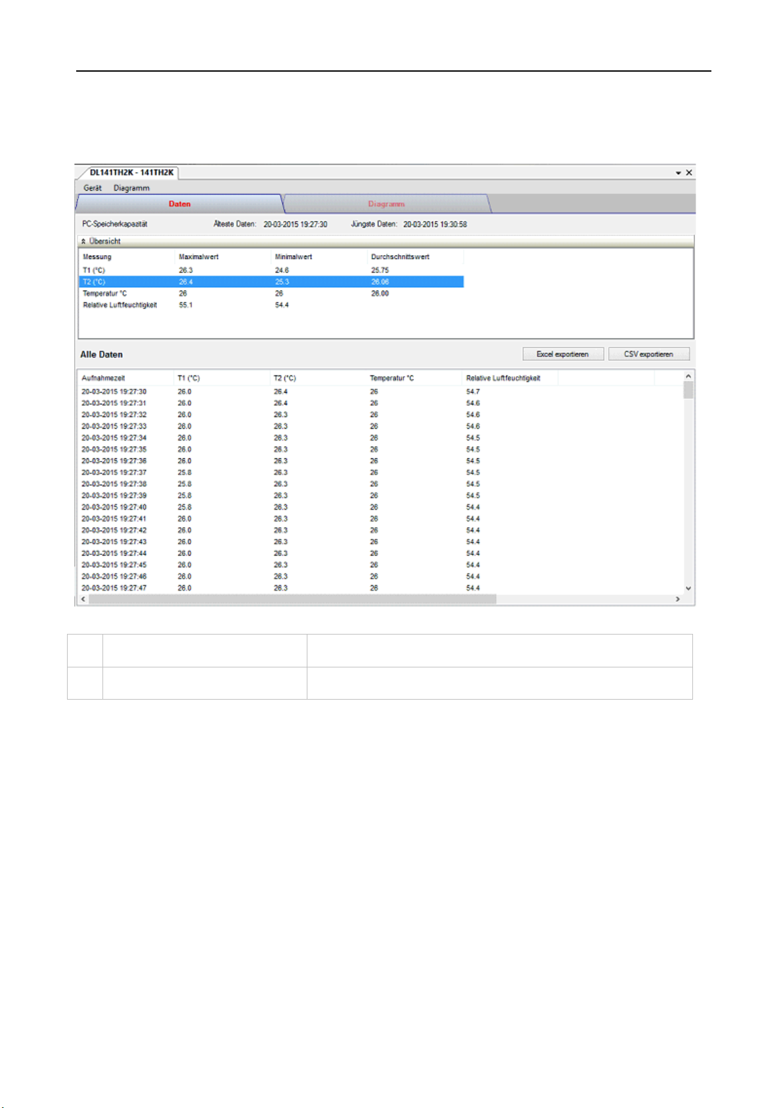
Task: Close the DL141TH2K document tab
Action: (x=689, y=172)
